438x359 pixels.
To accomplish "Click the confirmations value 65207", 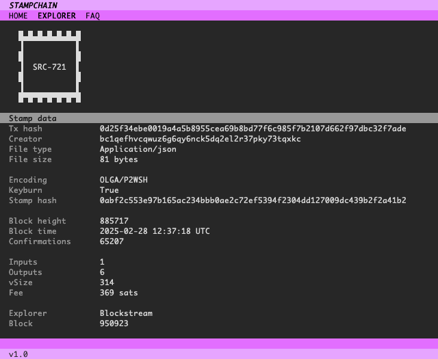I will (x=112, y=241).
